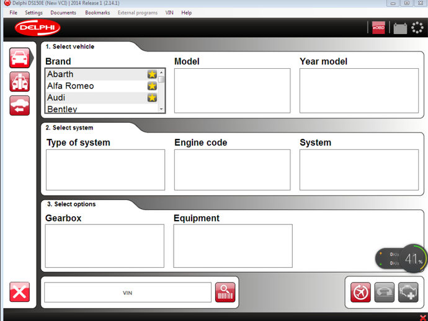Maximize the Delphi DS150E window
This screenshot has height=321, width=428.
pyautogui.click(x=407, y=3)
